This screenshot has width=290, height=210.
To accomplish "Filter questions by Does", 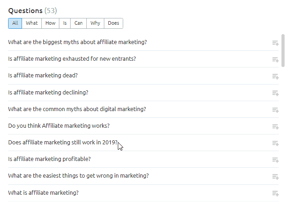I will (113, 23).
